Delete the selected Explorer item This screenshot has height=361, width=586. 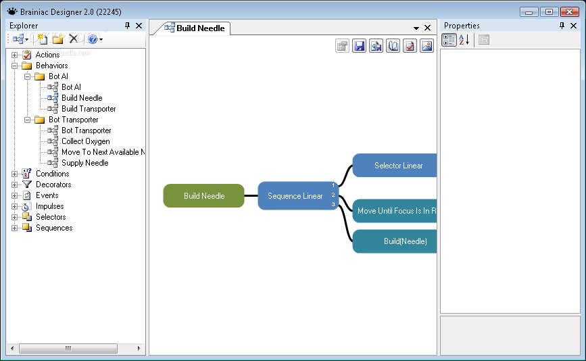click(74, 39)
